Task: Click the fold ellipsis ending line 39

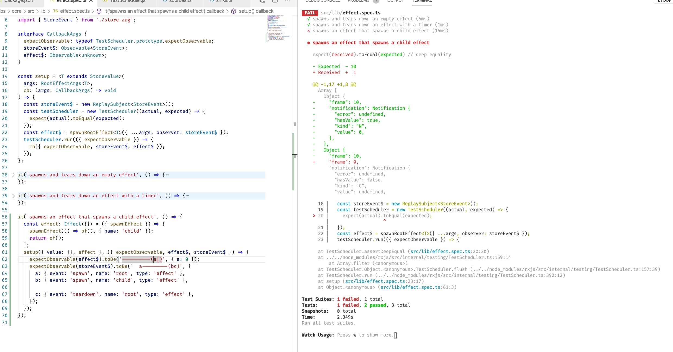Action: [188, 196]
